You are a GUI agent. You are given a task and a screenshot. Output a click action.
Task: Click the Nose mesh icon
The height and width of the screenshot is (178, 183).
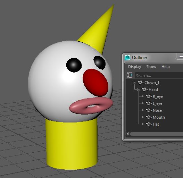[149, 110]
